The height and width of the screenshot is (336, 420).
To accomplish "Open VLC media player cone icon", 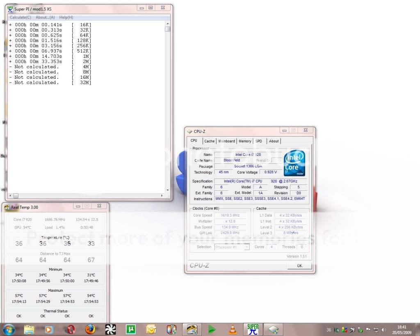I will click(233, 329).
